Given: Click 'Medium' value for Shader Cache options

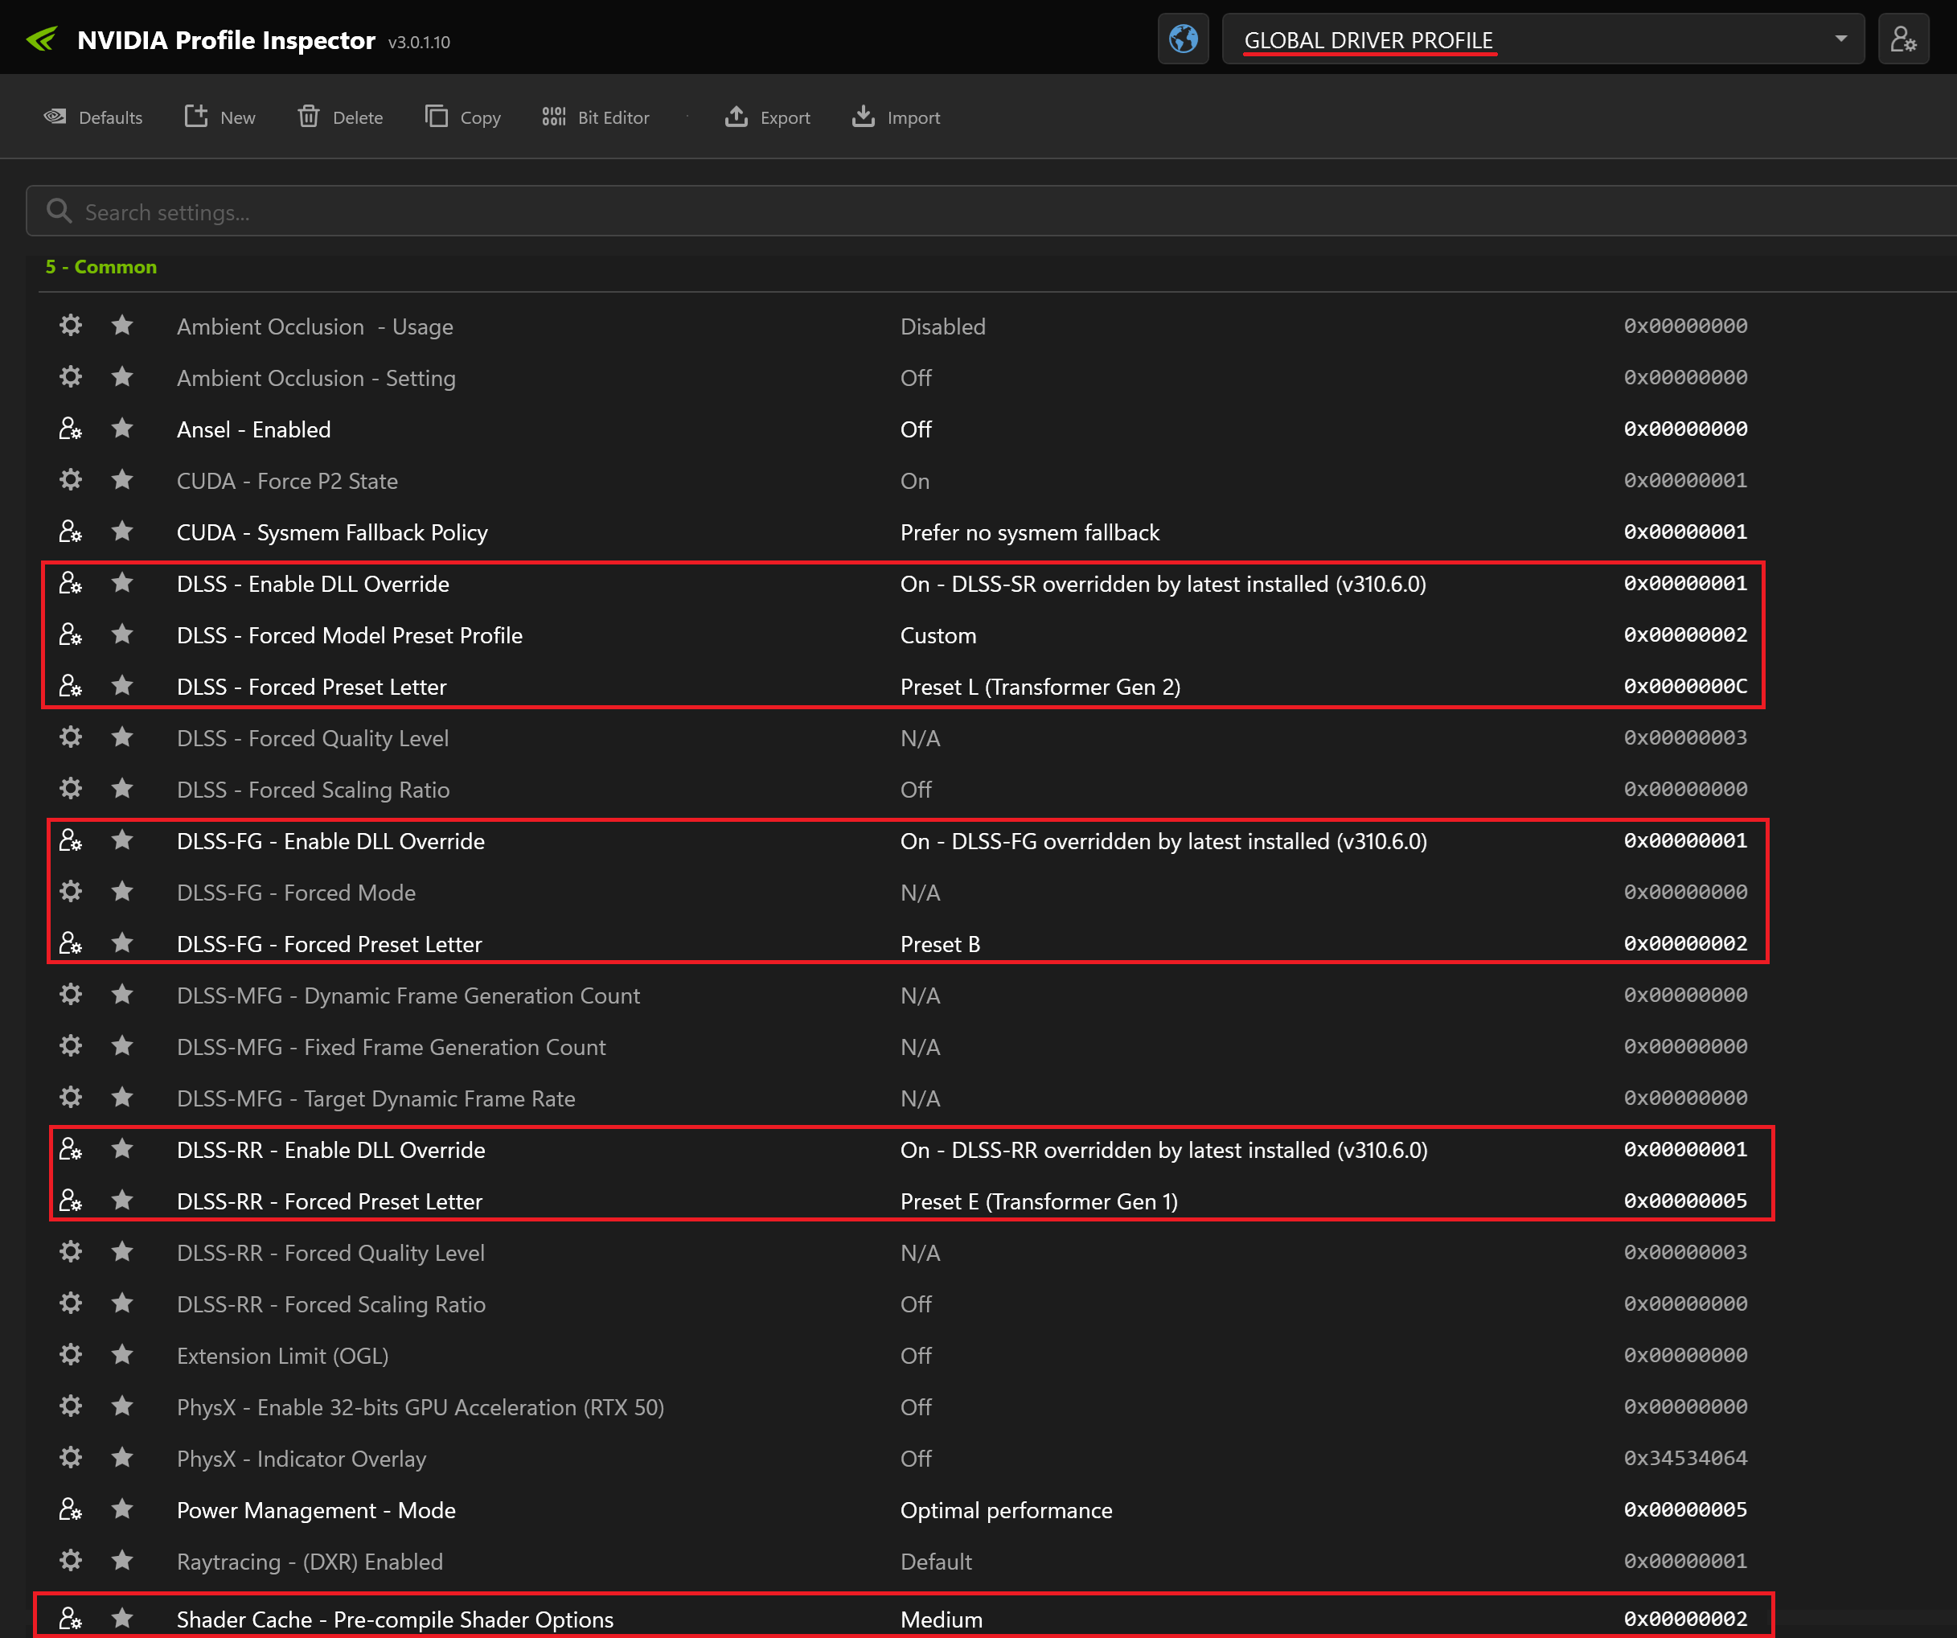Looking at the screenshot, I should pyautogui.click(x=942, y=1620).
